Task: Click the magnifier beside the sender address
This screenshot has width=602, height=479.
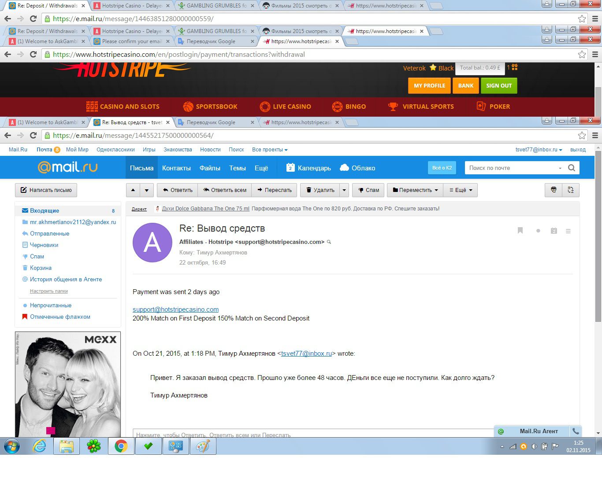Action: tap(329, 242)
